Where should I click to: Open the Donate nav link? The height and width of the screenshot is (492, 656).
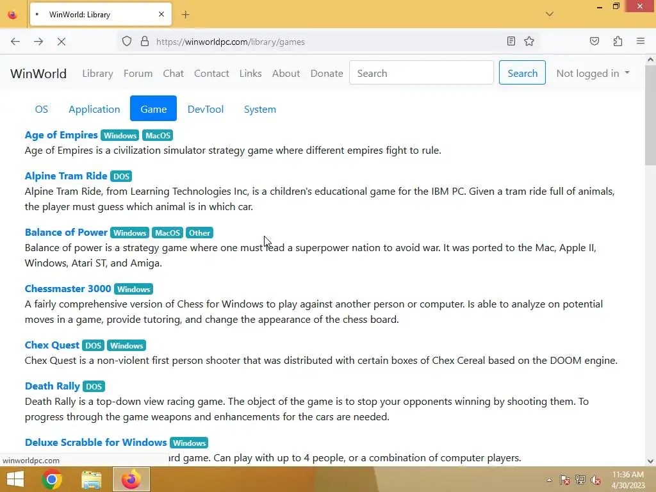(x=327, y=73)
